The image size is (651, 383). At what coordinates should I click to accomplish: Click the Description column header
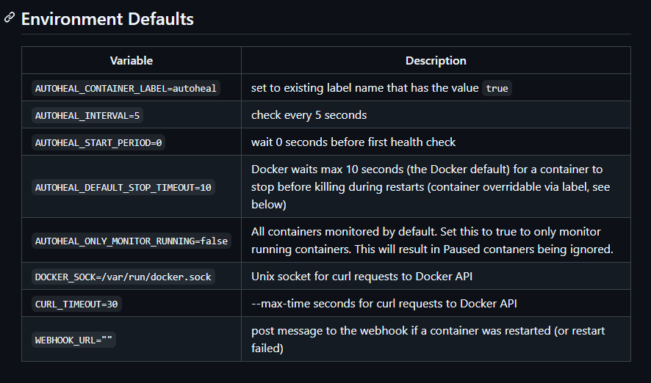(436, 60)
